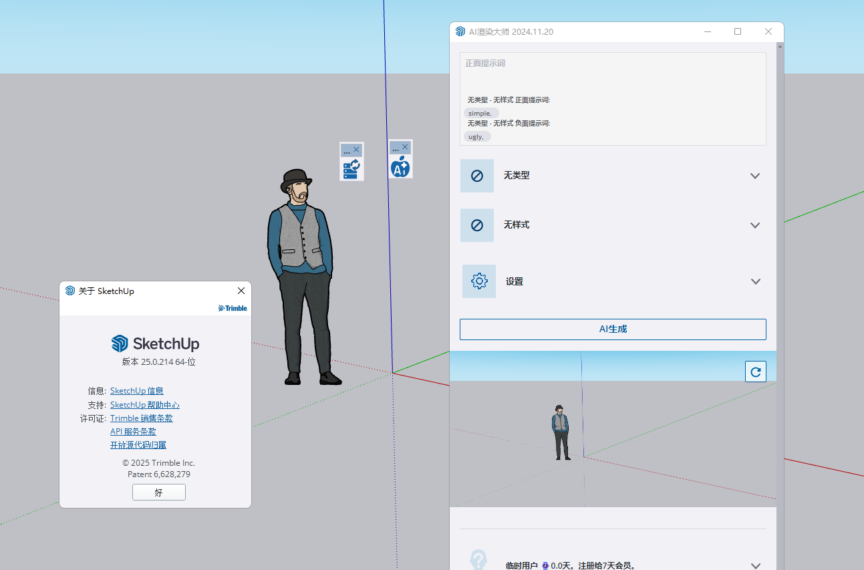Click the server sync toolbar icon
This screenshot has width=864, height=570.
pos(351,169)
